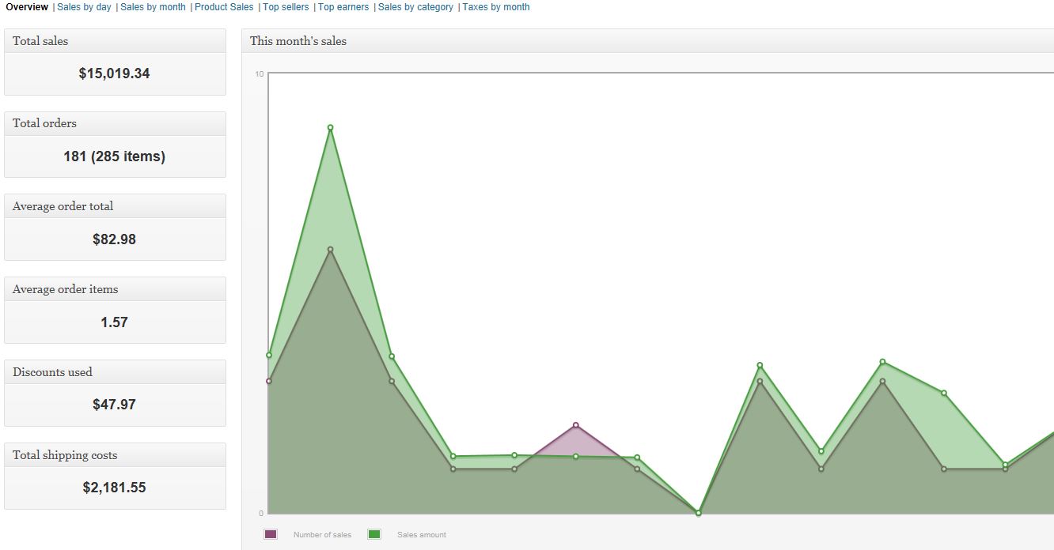Image resolution: width=1054 pixels, height=550 pixels.
Task: View Sales by category report
Action: (x=415, y=7)
